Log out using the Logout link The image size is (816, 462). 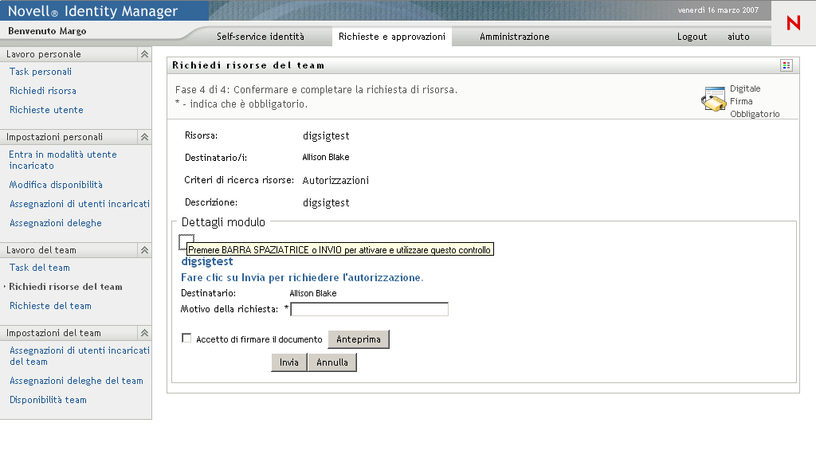point(692,37)
